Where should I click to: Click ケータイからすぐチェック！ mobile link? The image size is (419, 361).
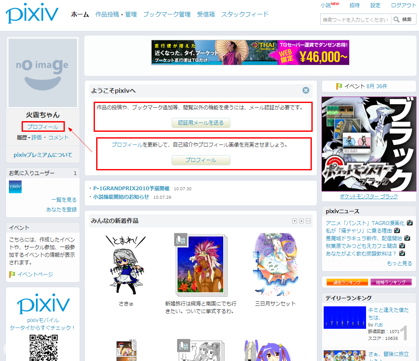click(43, 328)
